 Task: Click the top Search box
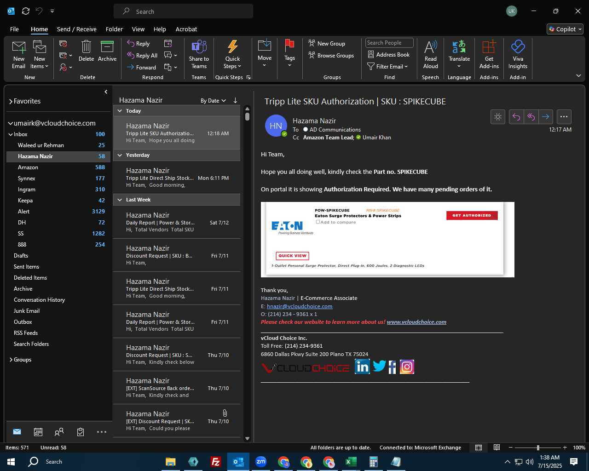(183, 11)
